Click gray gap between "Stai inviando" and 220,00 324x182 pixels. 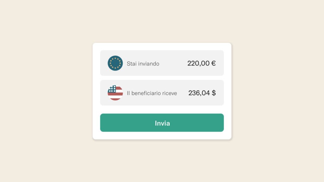pos(173,63)
